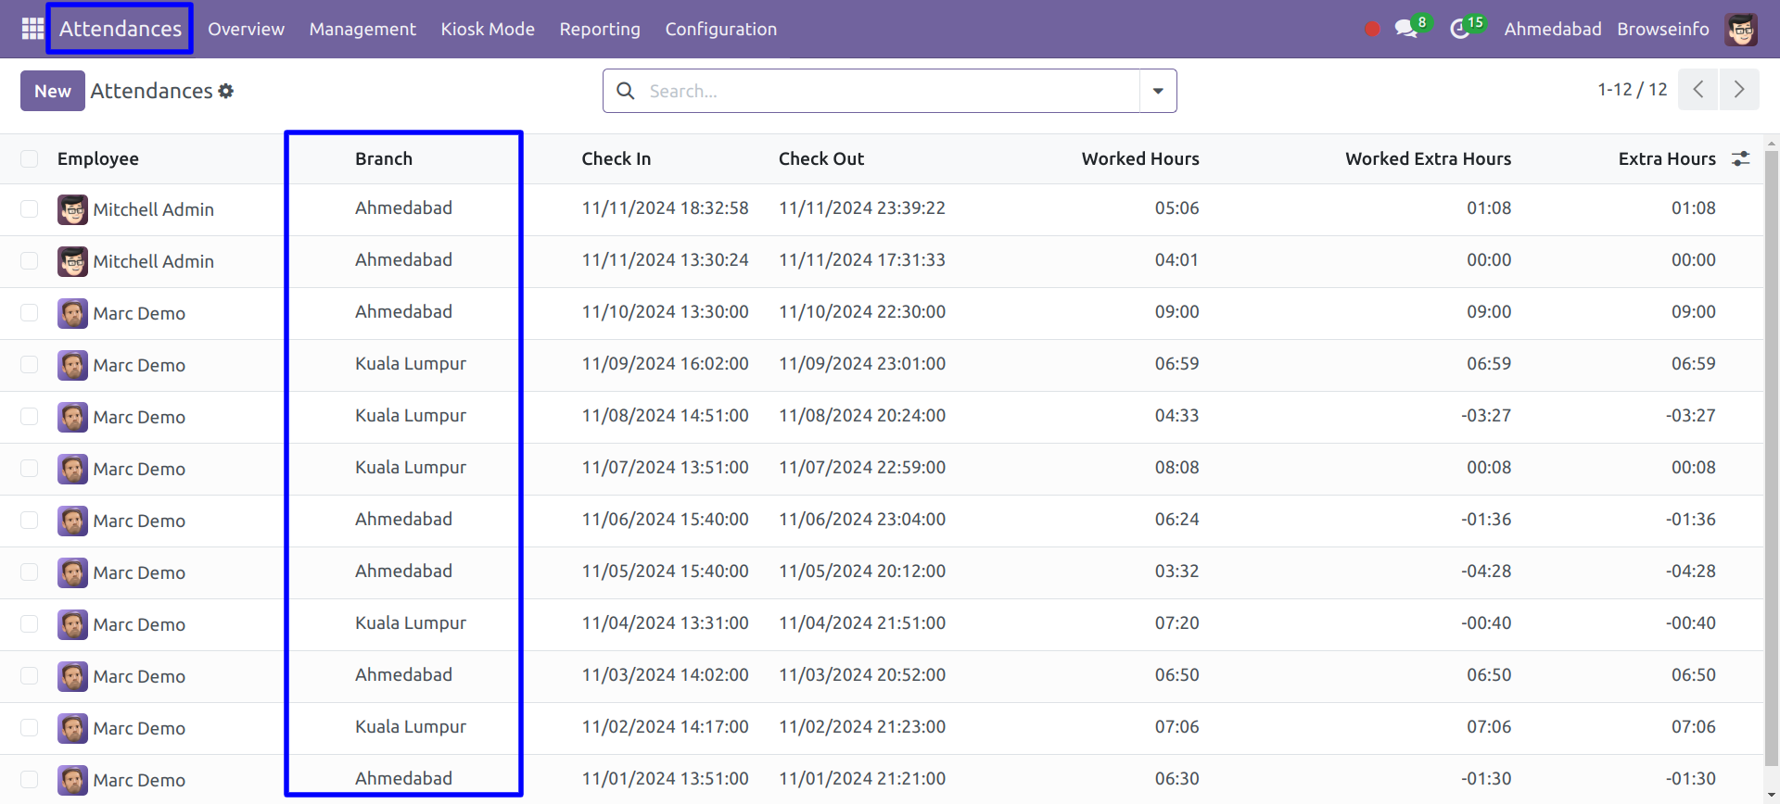Open the activities clock icon with badge 15
The width and height of the screenshot is (1780, 804).
1461,29
